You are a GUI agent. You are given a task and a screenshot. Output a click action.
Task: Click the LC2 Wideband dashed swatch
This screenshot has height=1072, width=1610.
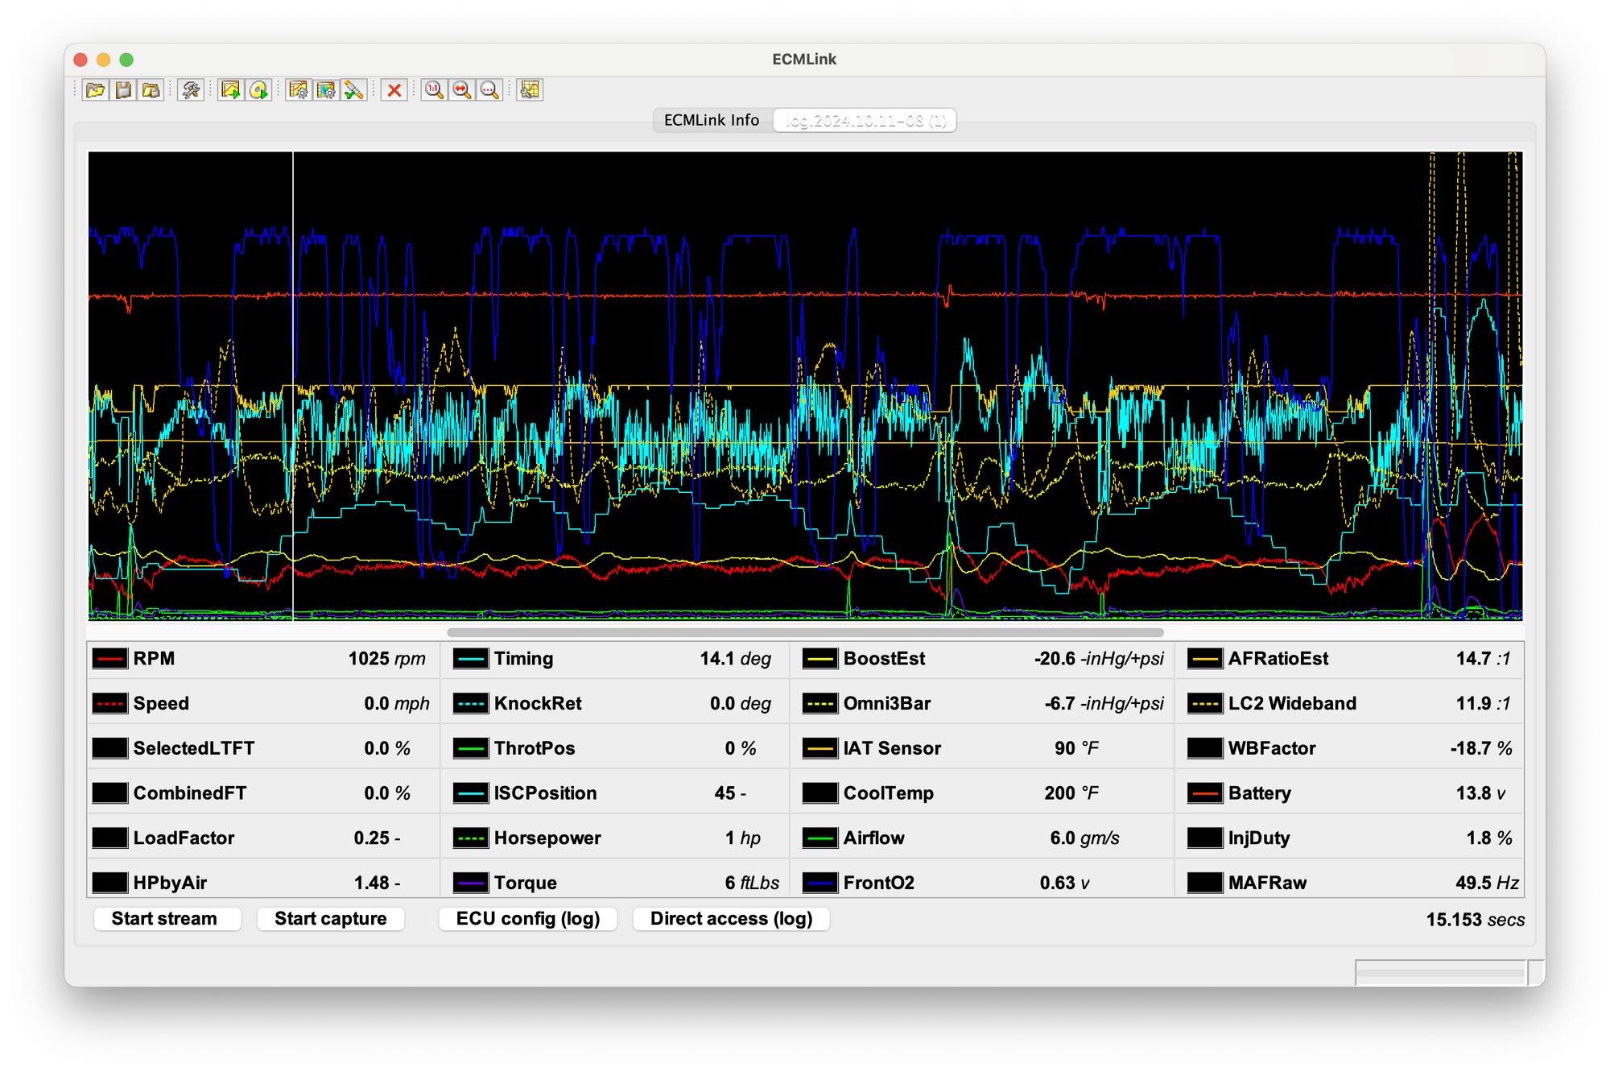coord(1205,704)
